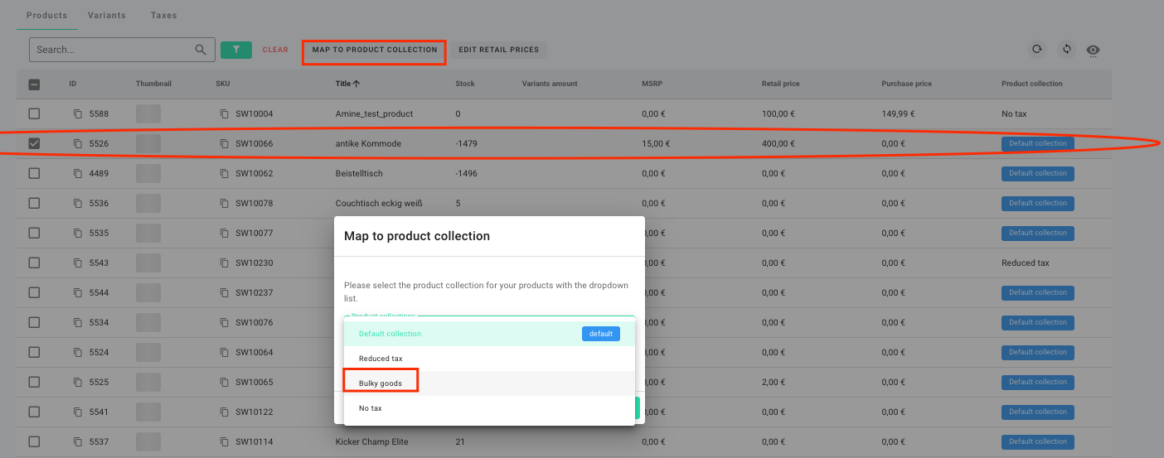Sort by the Title column header
This screenshot has width=1164, height=458.
(347, 84)
